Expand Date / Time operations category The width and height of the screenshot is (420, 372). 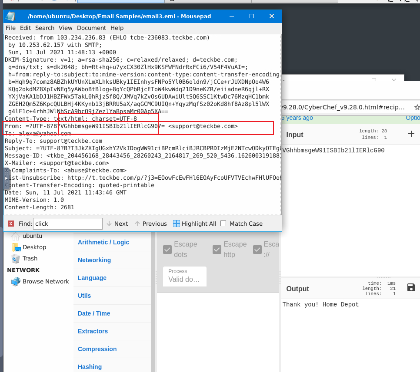click(94, 313)
